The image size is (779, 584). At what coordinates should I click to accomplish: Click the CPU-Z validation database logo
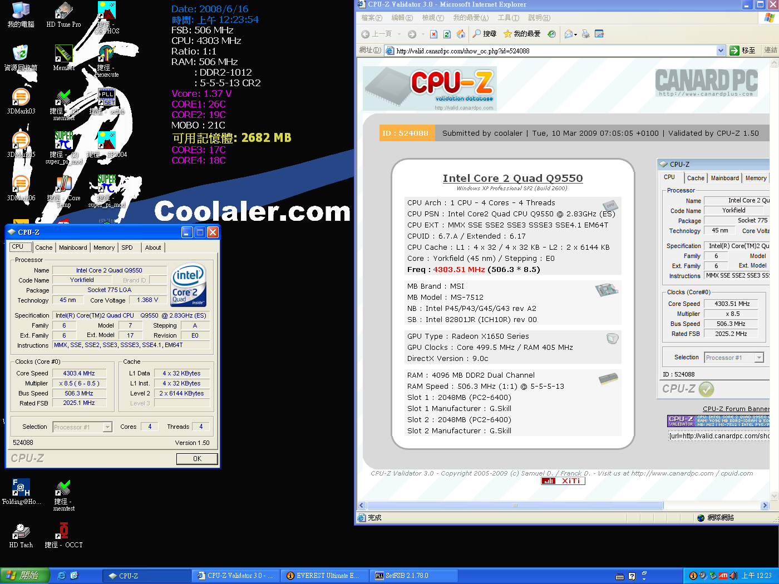(x=430, y=88)
